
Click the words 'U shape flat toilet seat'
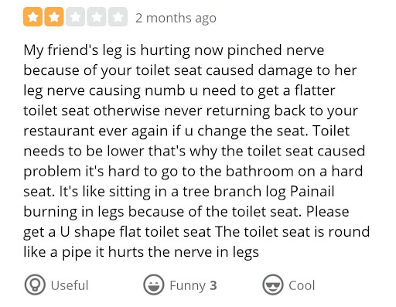(135, 232)
